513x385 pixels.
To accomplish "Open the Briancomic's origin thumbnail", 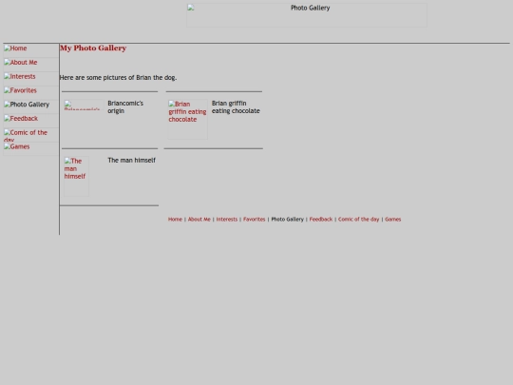I will point(84,105).
